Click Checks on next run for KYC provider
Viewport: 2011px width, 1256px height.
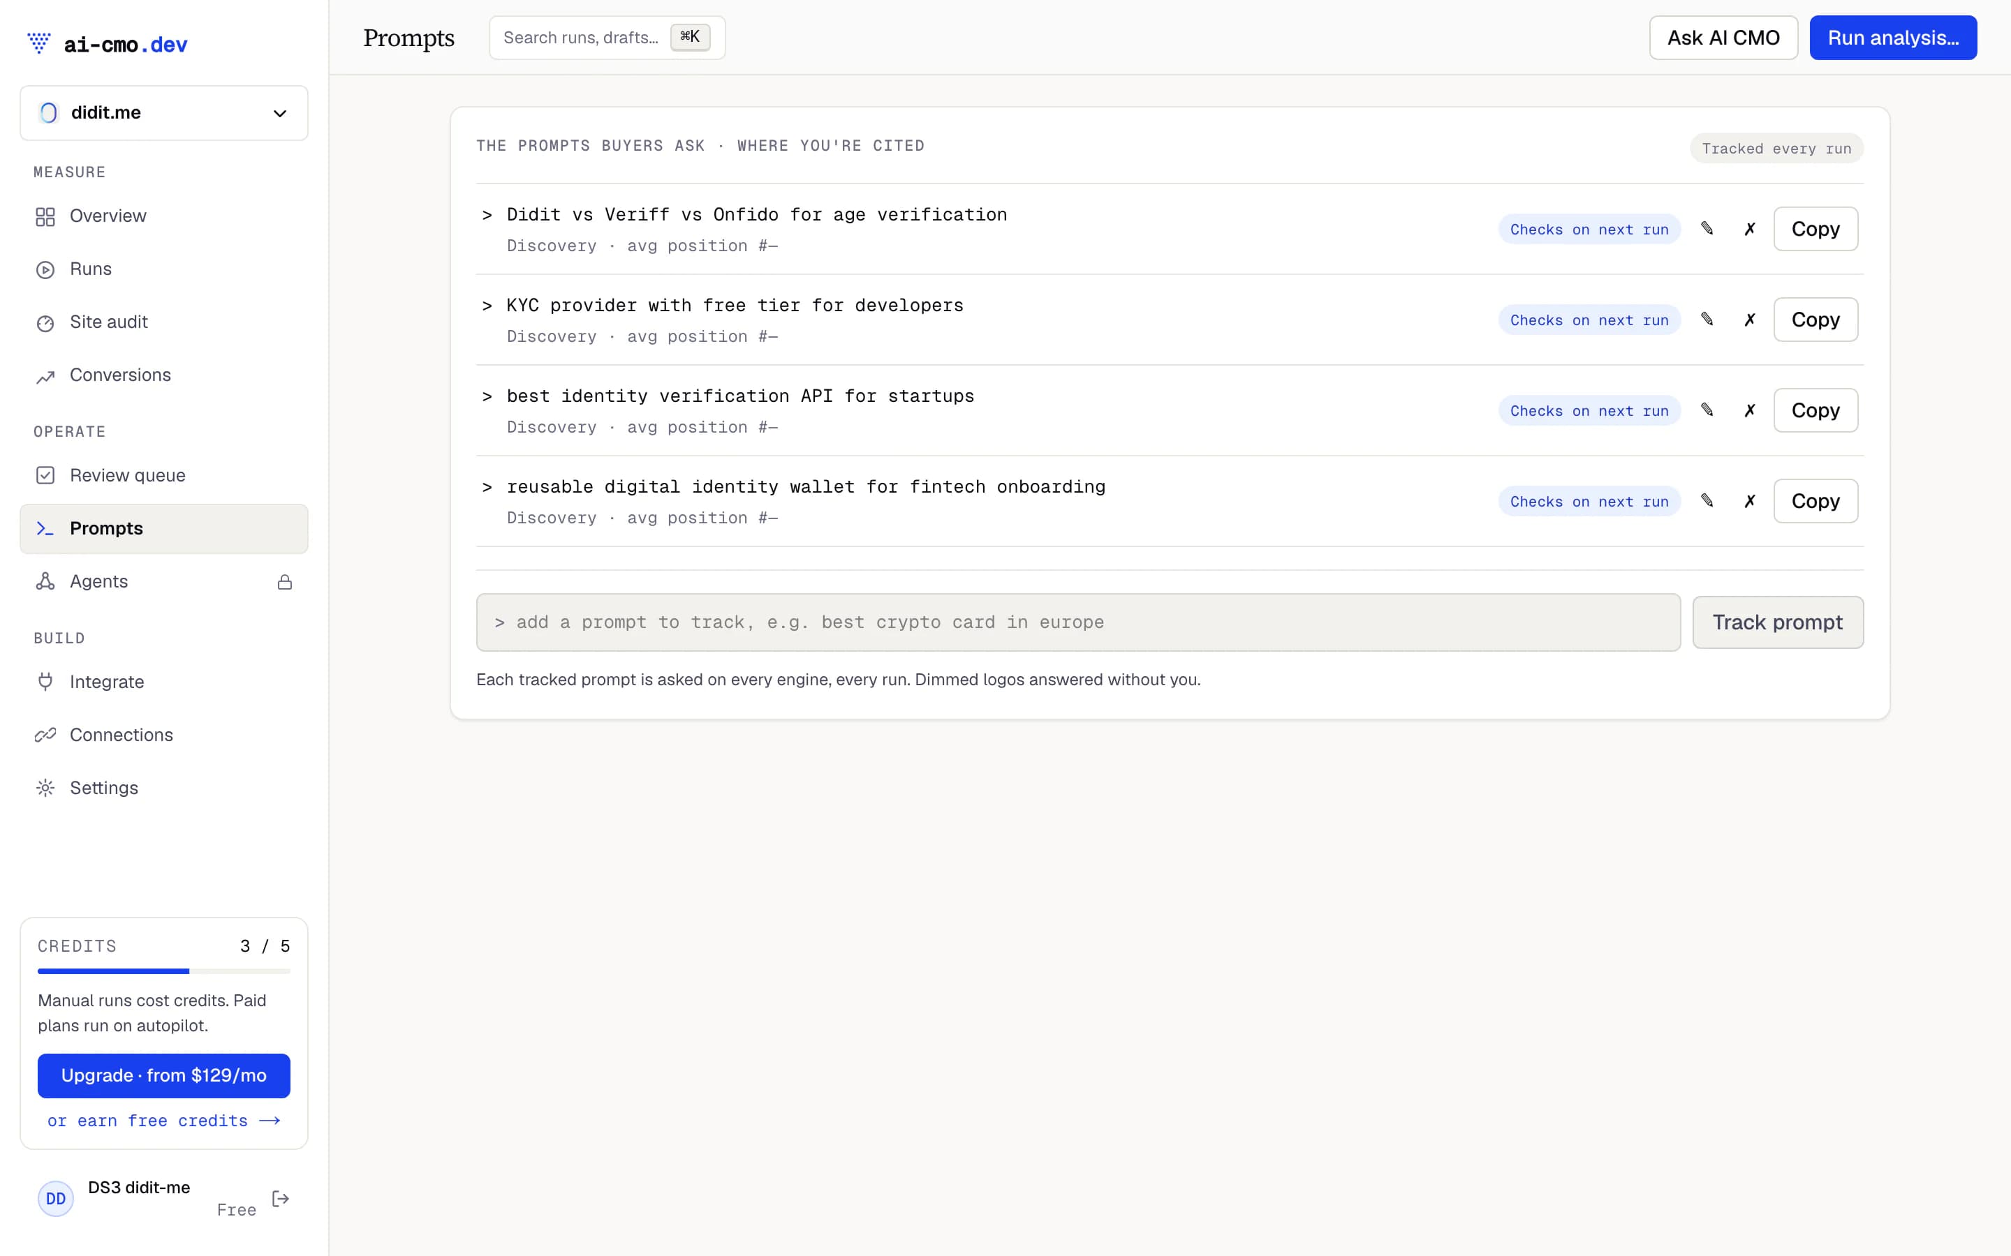click(1589, 320)
